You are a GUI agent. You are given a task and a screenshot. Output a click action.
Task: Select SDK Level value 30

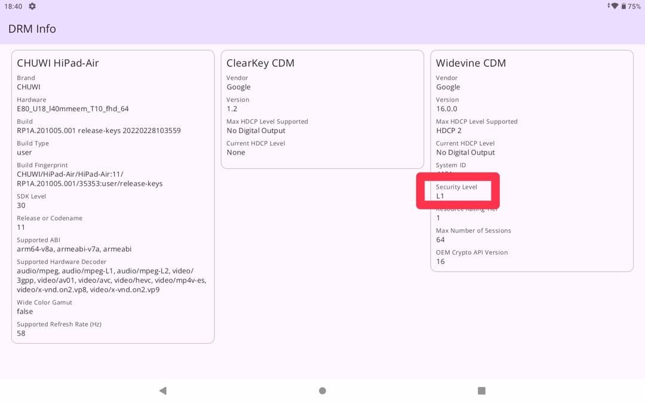tap(21, 205)
